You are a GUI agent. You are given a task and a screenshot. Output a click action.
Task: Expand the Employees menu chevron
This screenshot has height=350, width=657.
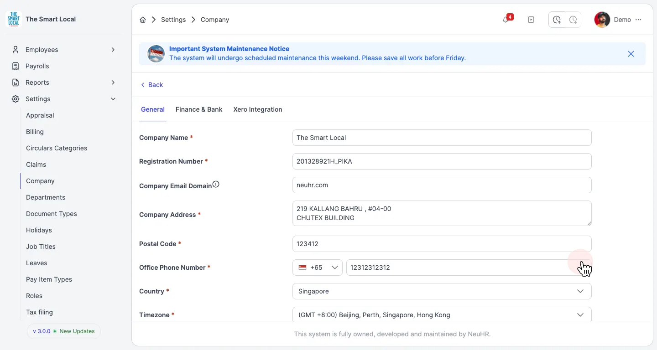pos(113,50)
